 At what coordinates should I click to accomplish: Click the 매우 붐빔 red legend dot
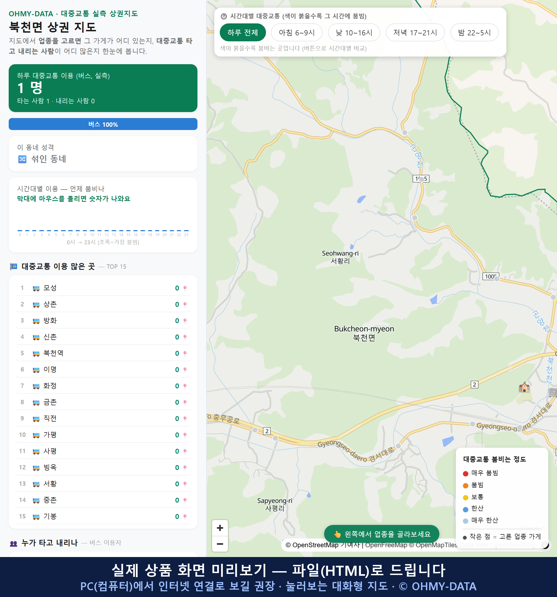(x=465, y=473)
